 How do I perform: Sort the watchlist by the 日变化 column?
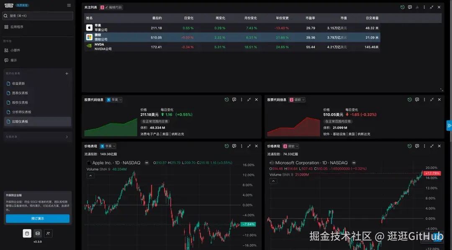tap(189, 18)
